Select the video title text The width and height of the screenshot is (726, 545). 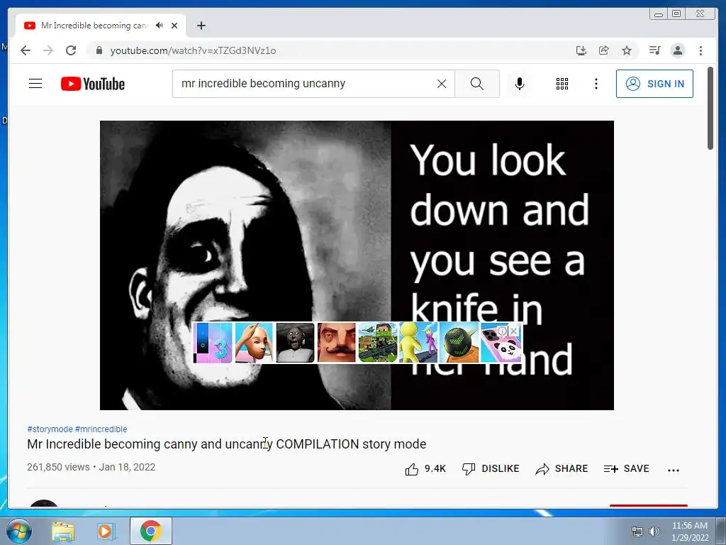[x=226, y=444]
